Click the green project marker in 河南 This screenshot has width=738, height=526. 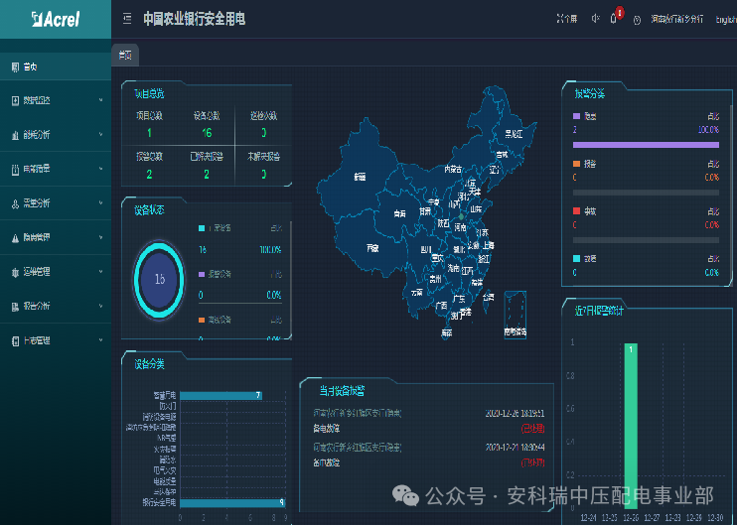point(461,217)
